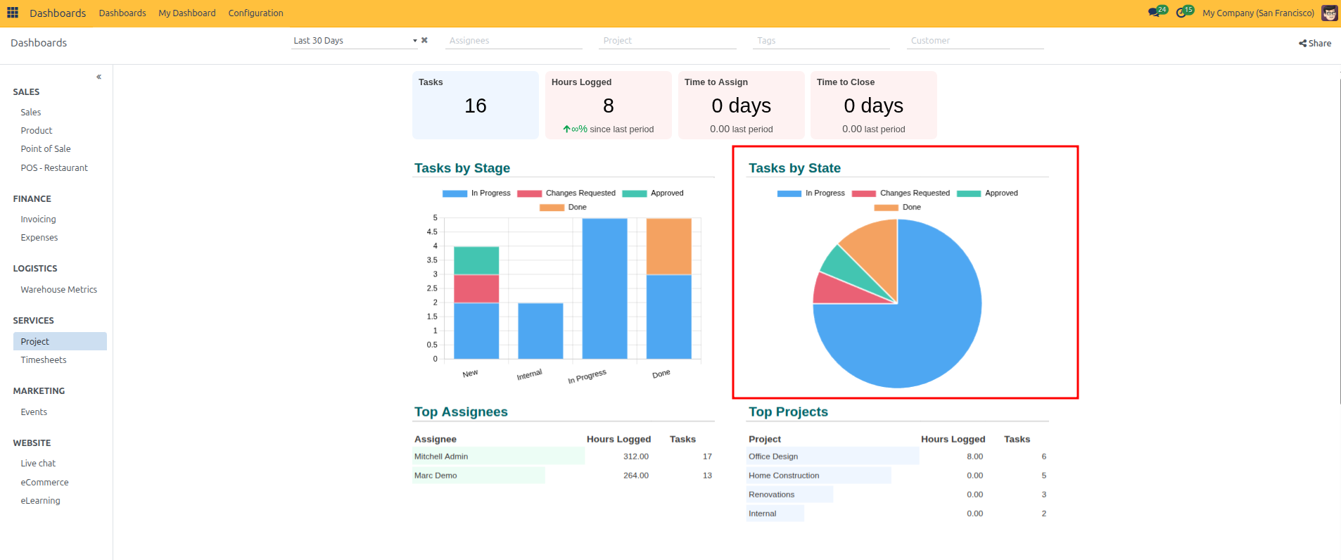
Task: Hide Changes Requested series in Tasks by Stage
Action: pos(566,193)
